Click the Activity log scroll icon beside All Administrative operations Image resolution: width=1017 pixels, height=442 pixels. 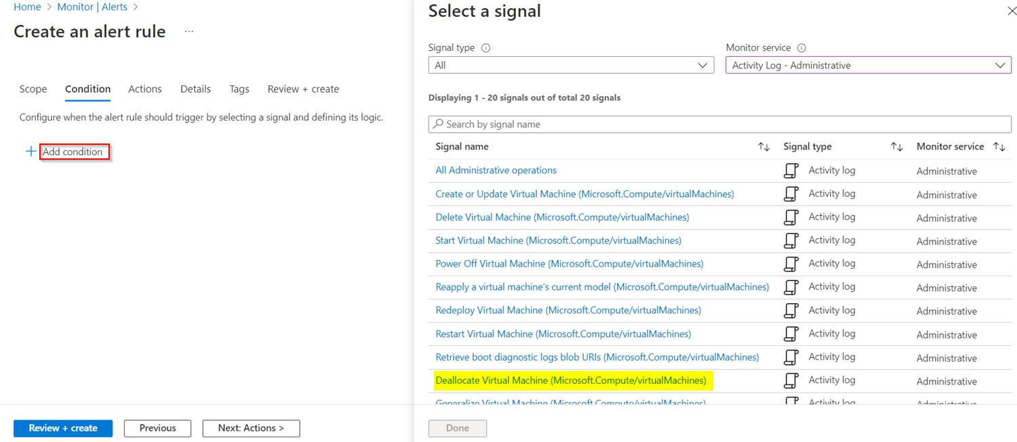point(791,171)
